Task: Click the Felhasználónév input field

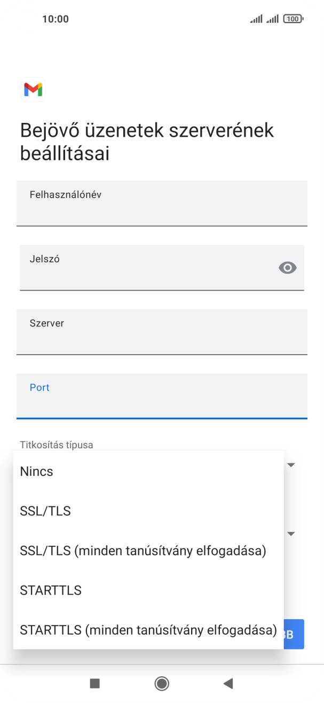Action: coord(162,204)
